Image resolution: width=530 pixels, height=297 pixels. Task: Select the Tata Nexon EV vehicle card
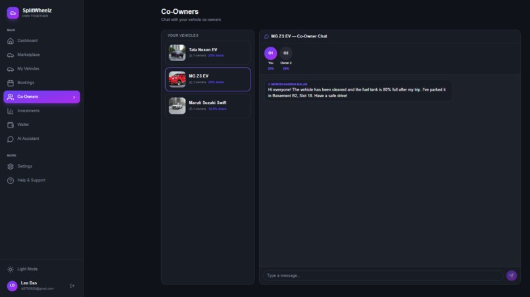coord(208,53)
